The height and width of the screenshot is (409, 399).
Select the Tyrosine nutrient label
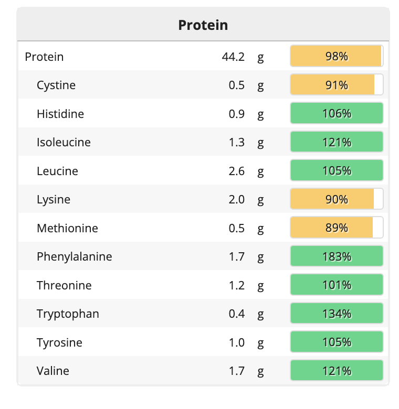60,342
